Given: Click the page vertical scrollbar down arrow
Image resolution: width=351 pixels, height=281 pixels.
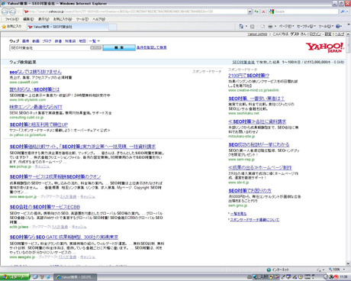Looking at the screenshot, I should (348, 263).
